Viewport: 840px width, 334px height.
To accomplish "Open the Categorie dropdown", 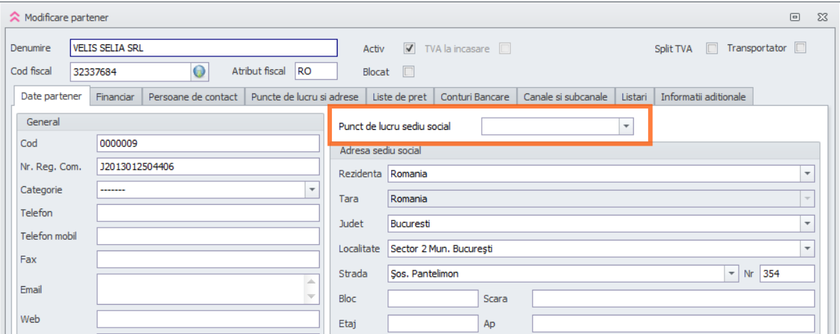I will click(312, 191).
